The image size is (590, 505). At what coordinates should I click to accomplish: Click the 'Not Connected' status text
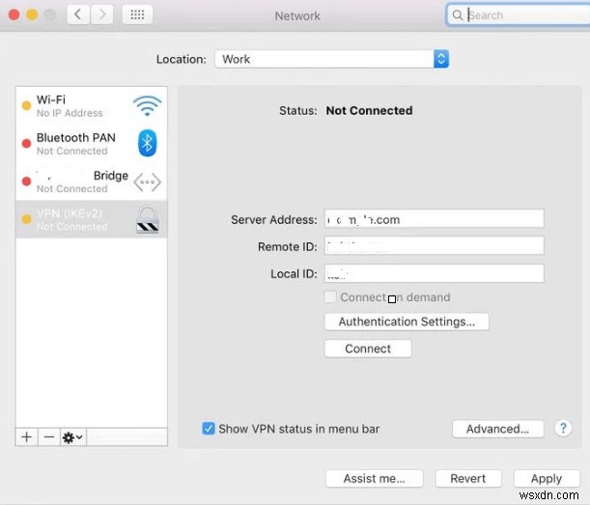tap(369, 111)
